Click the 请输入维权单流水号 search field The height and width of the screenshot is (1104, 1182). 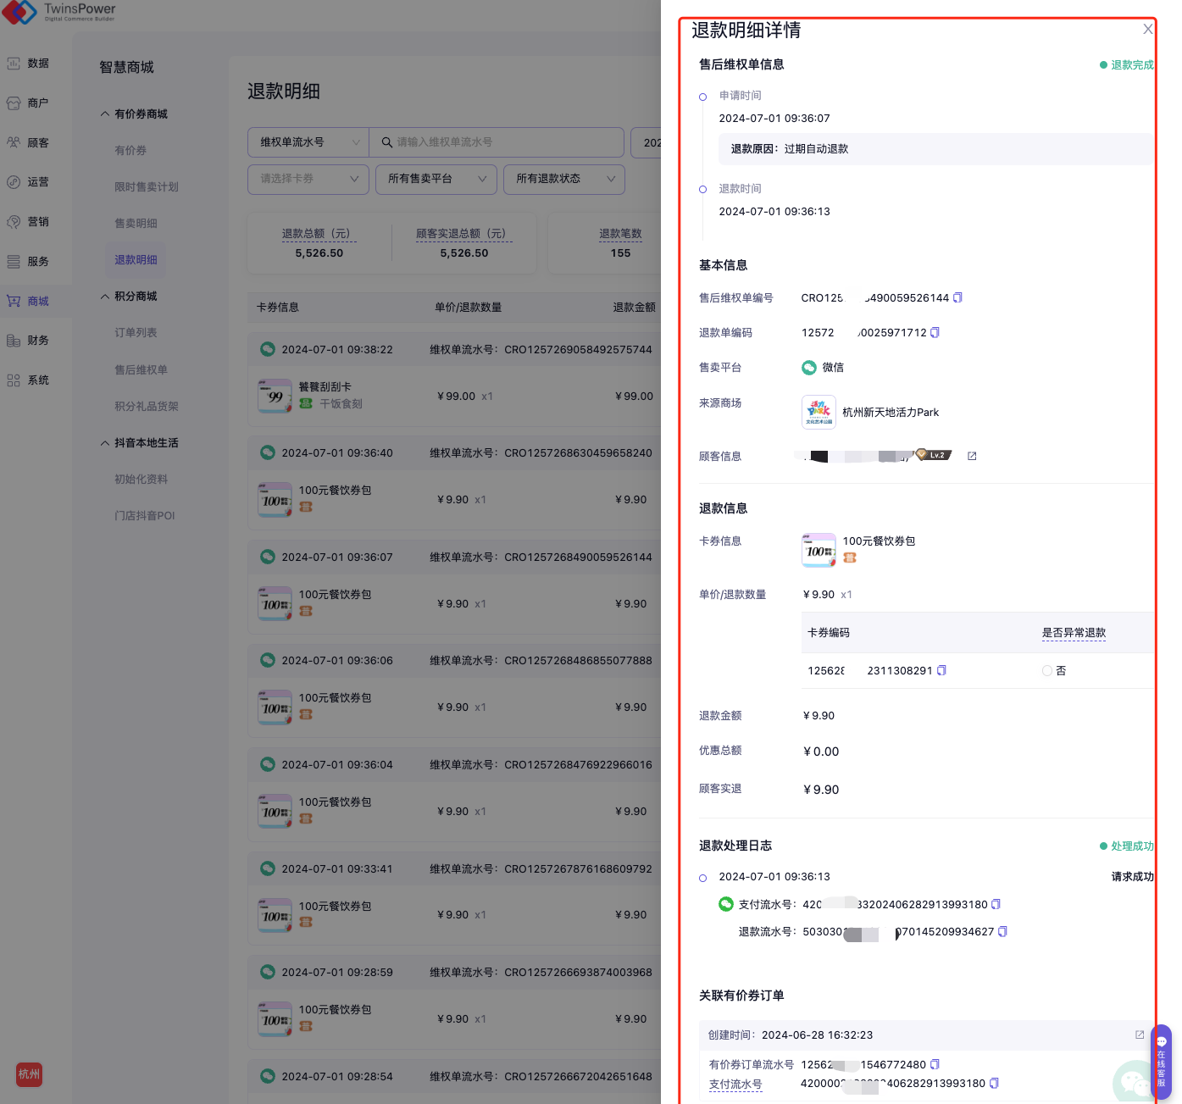[504, 142]
